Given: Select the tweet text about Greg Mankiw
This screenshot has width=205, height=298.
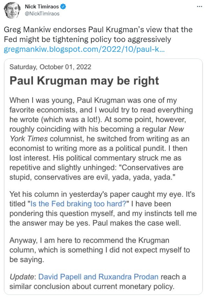Looking at the screenshot, I should point(98,34).
